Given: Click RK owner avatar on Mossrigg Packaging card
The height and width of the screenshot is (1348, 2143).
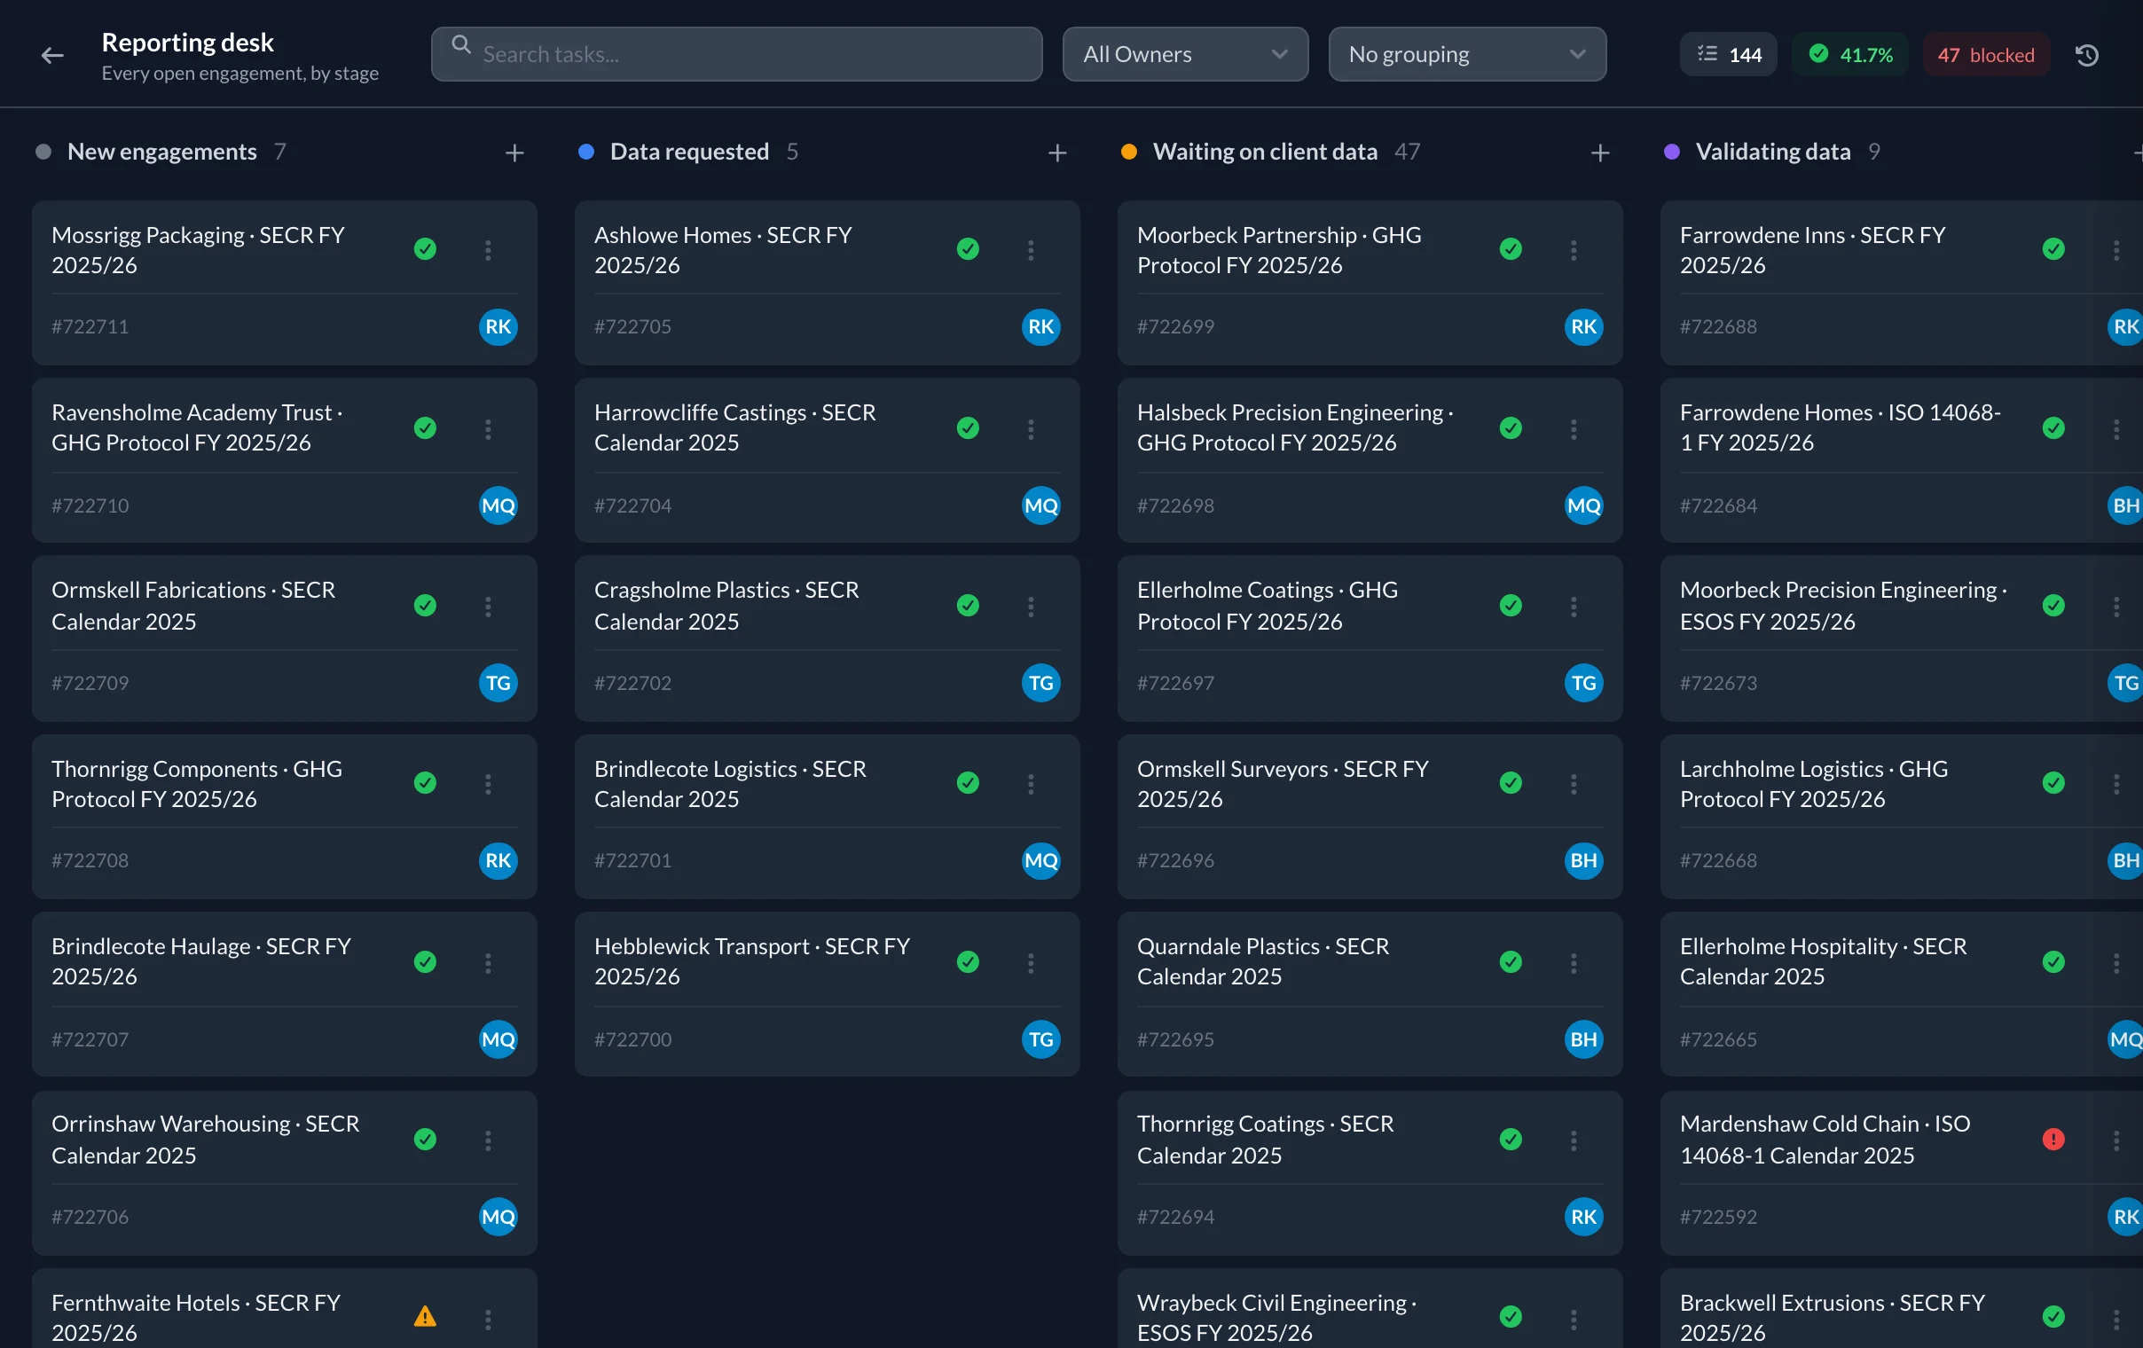Looking at the screenshot, I should tap(498, 326).
